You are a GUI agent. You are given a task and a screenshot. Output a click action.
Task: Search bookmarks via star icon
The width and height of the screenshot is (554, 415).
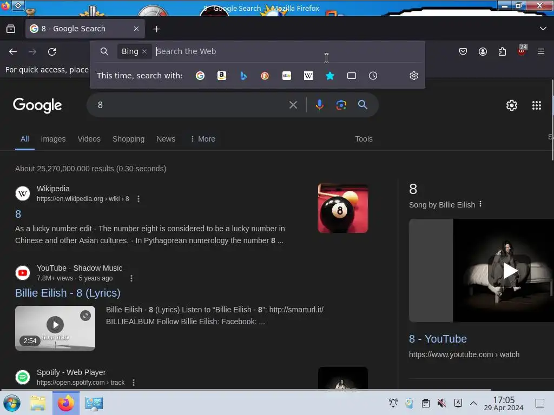[x=330, y=76]
